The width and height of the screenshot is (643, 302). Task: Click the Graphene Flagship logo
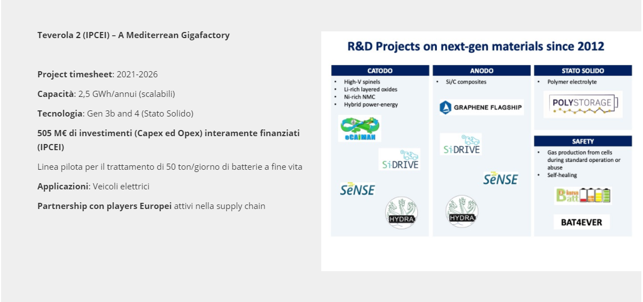tap(481, 108)
